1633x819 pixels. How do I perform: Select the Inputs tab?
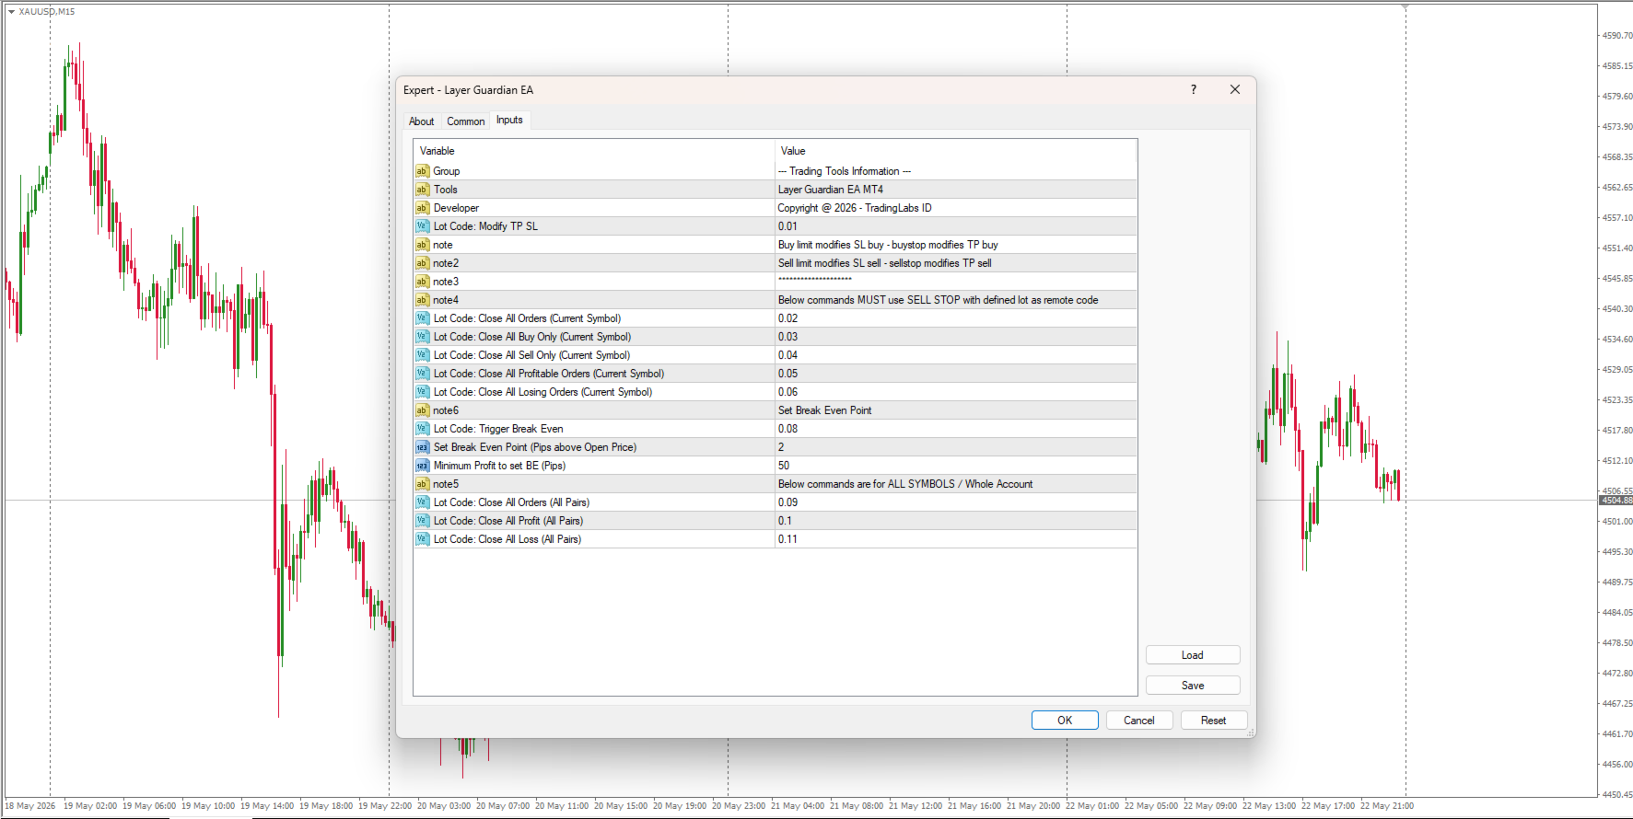[509, 120]
